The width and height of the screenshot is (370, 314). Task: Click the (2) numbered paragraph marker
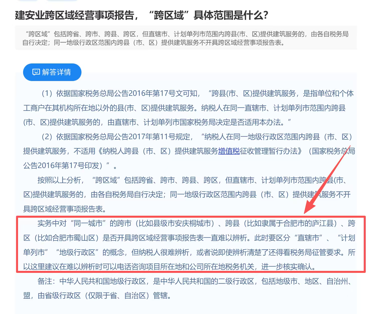tap(47, 137)
